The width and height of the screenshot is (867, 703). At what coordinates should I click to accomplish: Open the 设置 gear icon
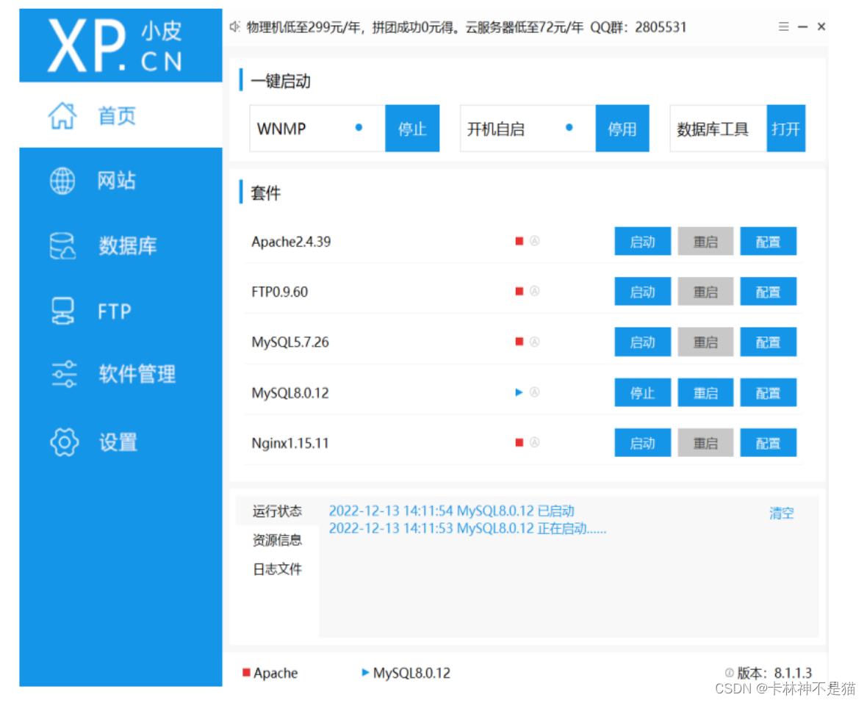tap(64, 442)
